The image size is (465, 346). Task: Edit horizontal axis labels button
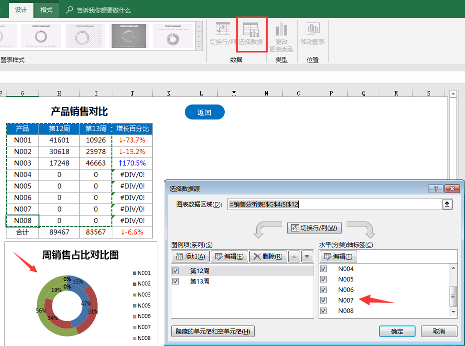click(338, 256)
